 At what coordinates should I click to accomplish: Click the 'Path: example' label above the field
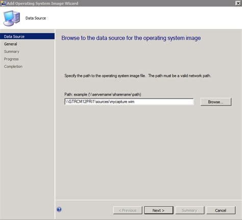pos(103,94)
